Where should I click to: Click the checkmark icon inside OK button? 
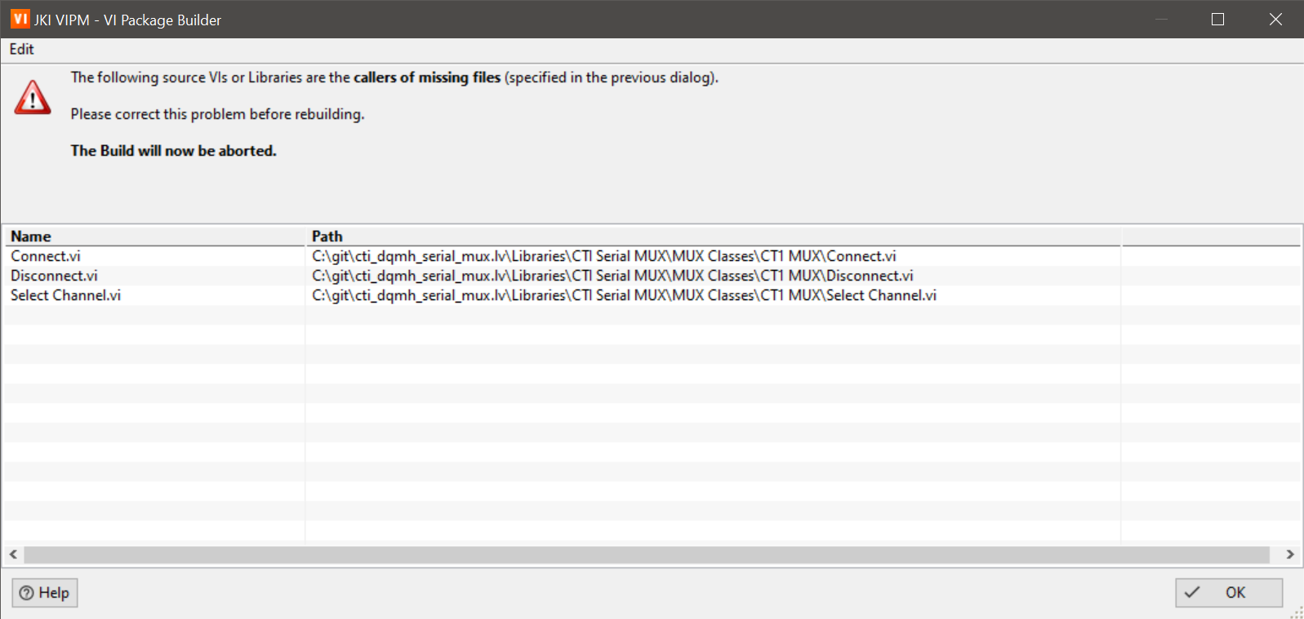1194,593
